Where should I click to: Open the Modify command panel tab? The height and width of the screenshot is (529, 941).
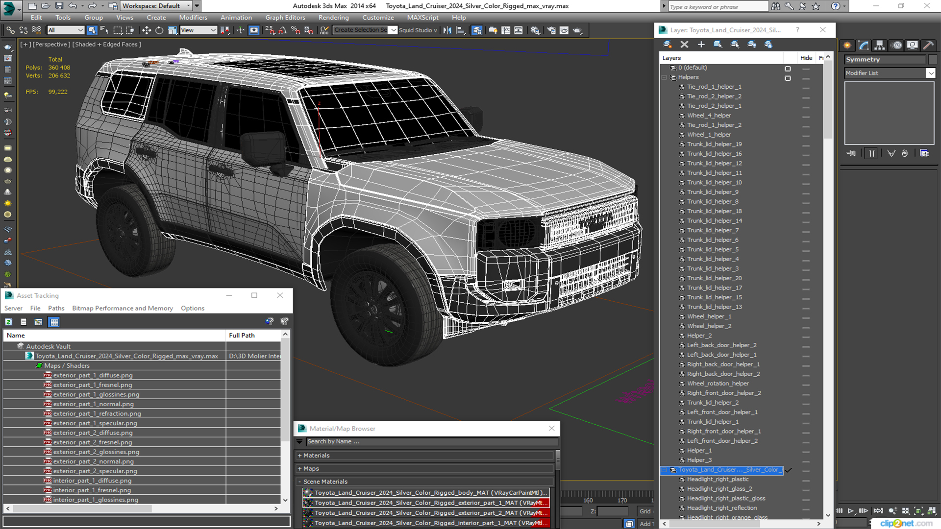point(864,45)
